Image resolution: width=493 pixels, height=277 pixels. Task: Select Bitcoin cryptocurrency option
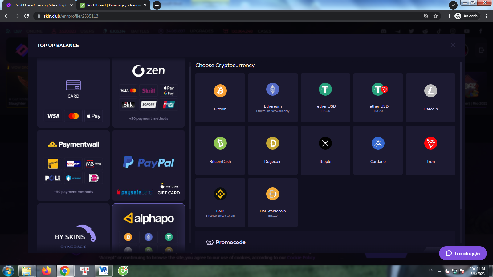coord(220,98)
